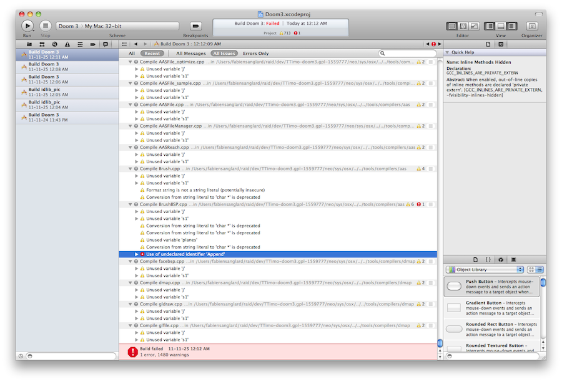Screen dimensions: 562x382
Task: Open the Issue navigator warning-triangle icon
Action: point(67,44)
